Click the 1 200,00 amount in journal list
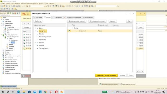The width and height of the screenshot is (167, 94). pos(140,34)
